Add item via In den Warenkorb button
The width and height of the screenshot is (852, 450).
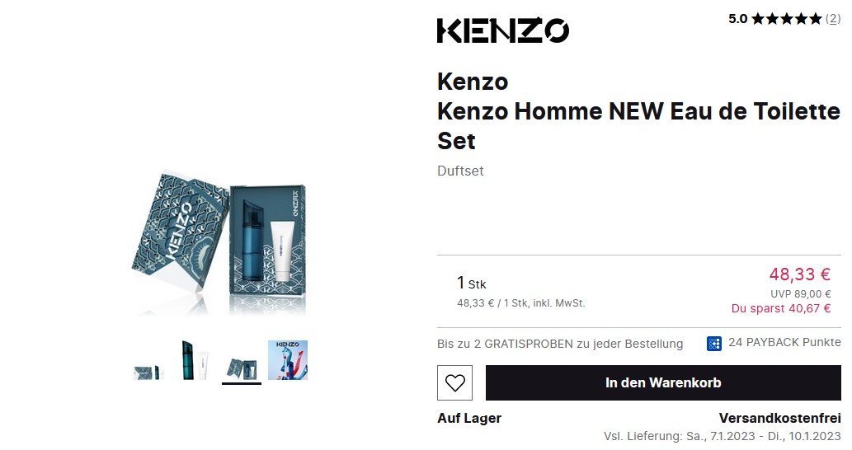(x=663, y=382)
